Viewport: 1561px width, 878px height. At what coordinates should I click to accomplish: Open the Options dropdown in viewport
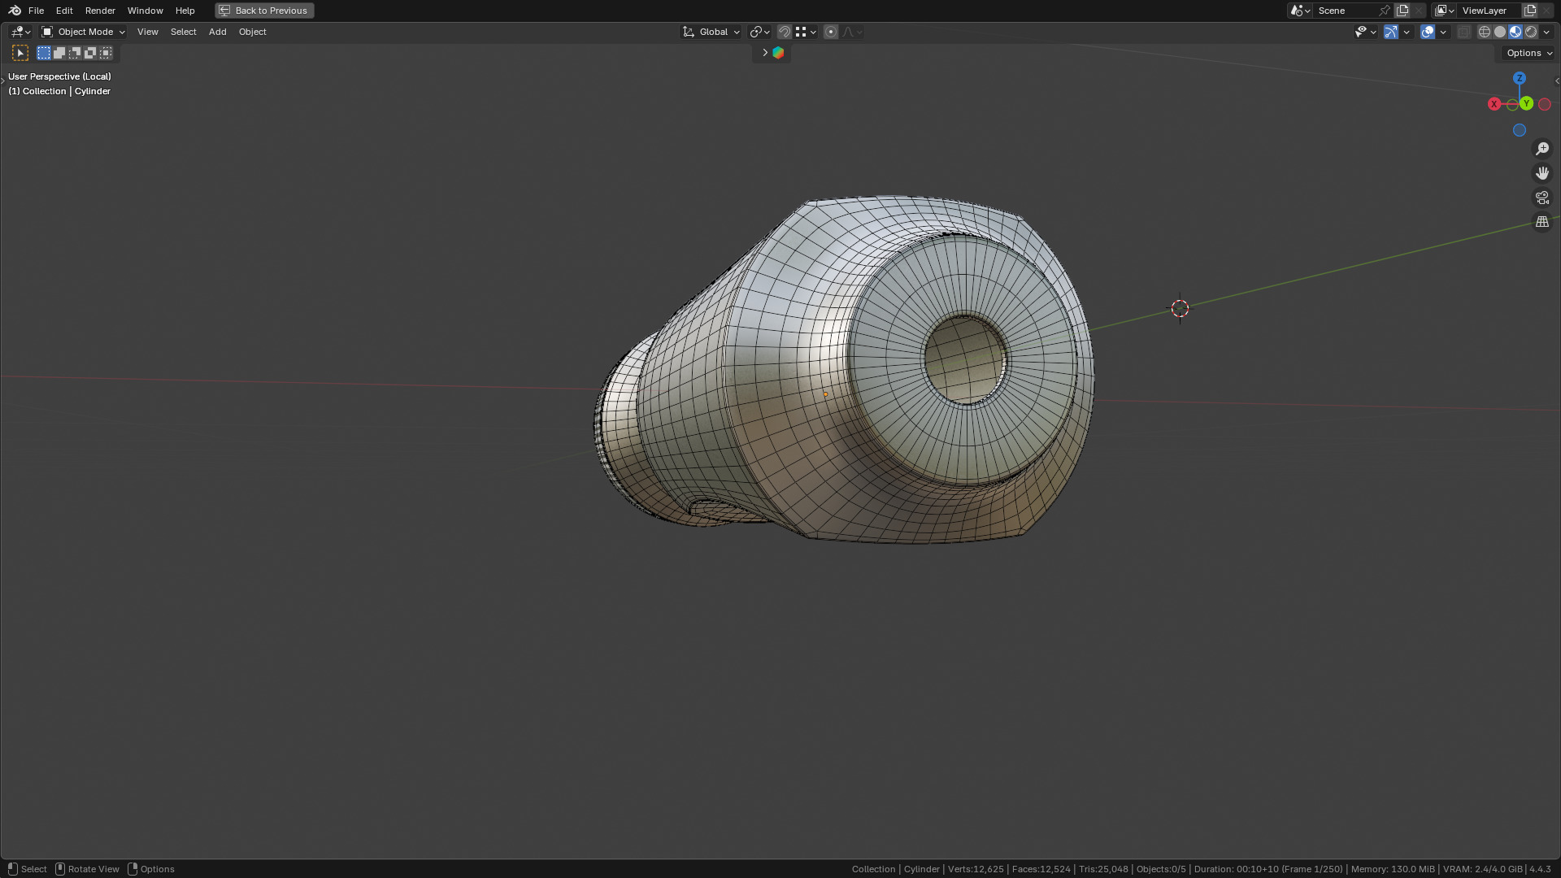click(1529, 53)
